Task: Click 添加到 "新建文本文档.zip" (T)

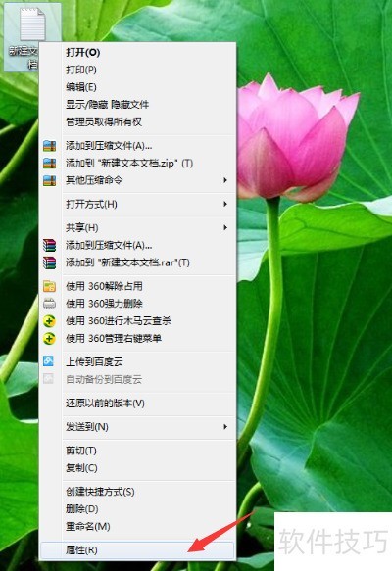Action: pos(137,164)
